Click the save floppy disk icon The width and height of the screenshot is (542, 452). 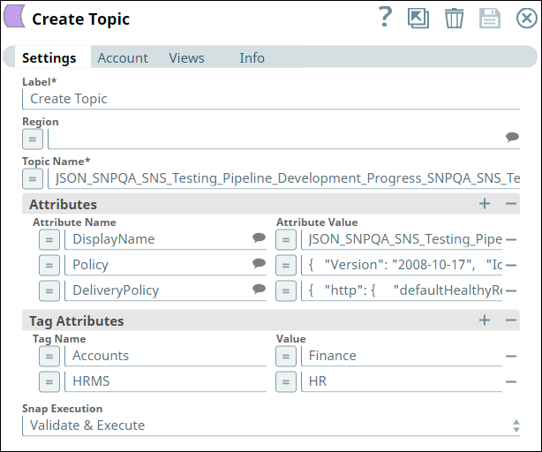[489, 18]
